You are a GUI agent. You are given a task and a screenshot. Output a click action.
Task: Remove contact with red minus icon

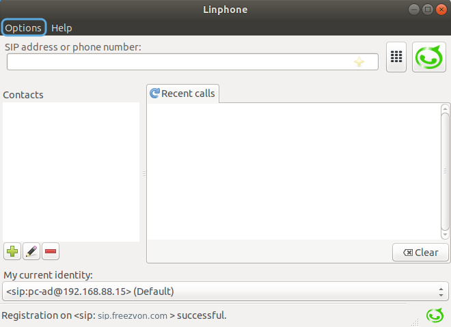[x=51, y=251]
